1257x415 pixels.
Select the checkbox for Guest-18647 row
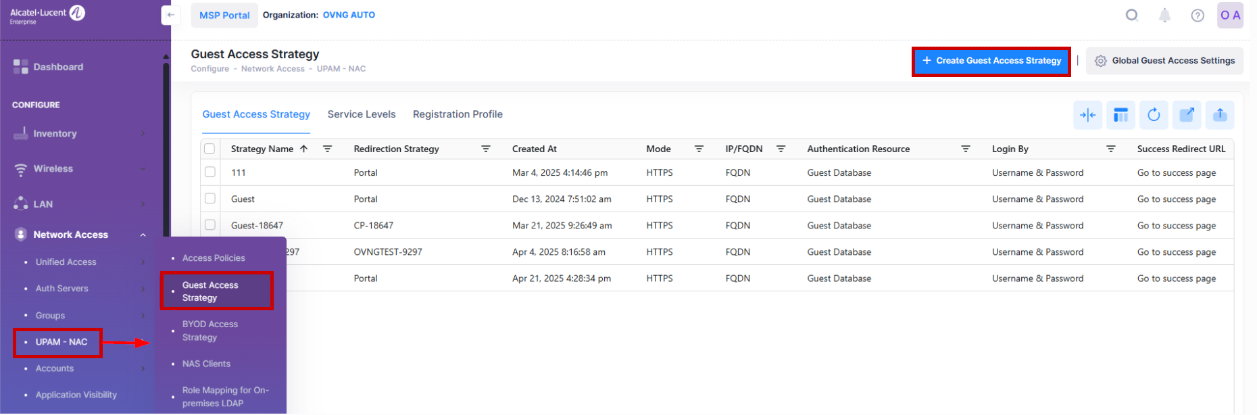(x=210, y=225)
